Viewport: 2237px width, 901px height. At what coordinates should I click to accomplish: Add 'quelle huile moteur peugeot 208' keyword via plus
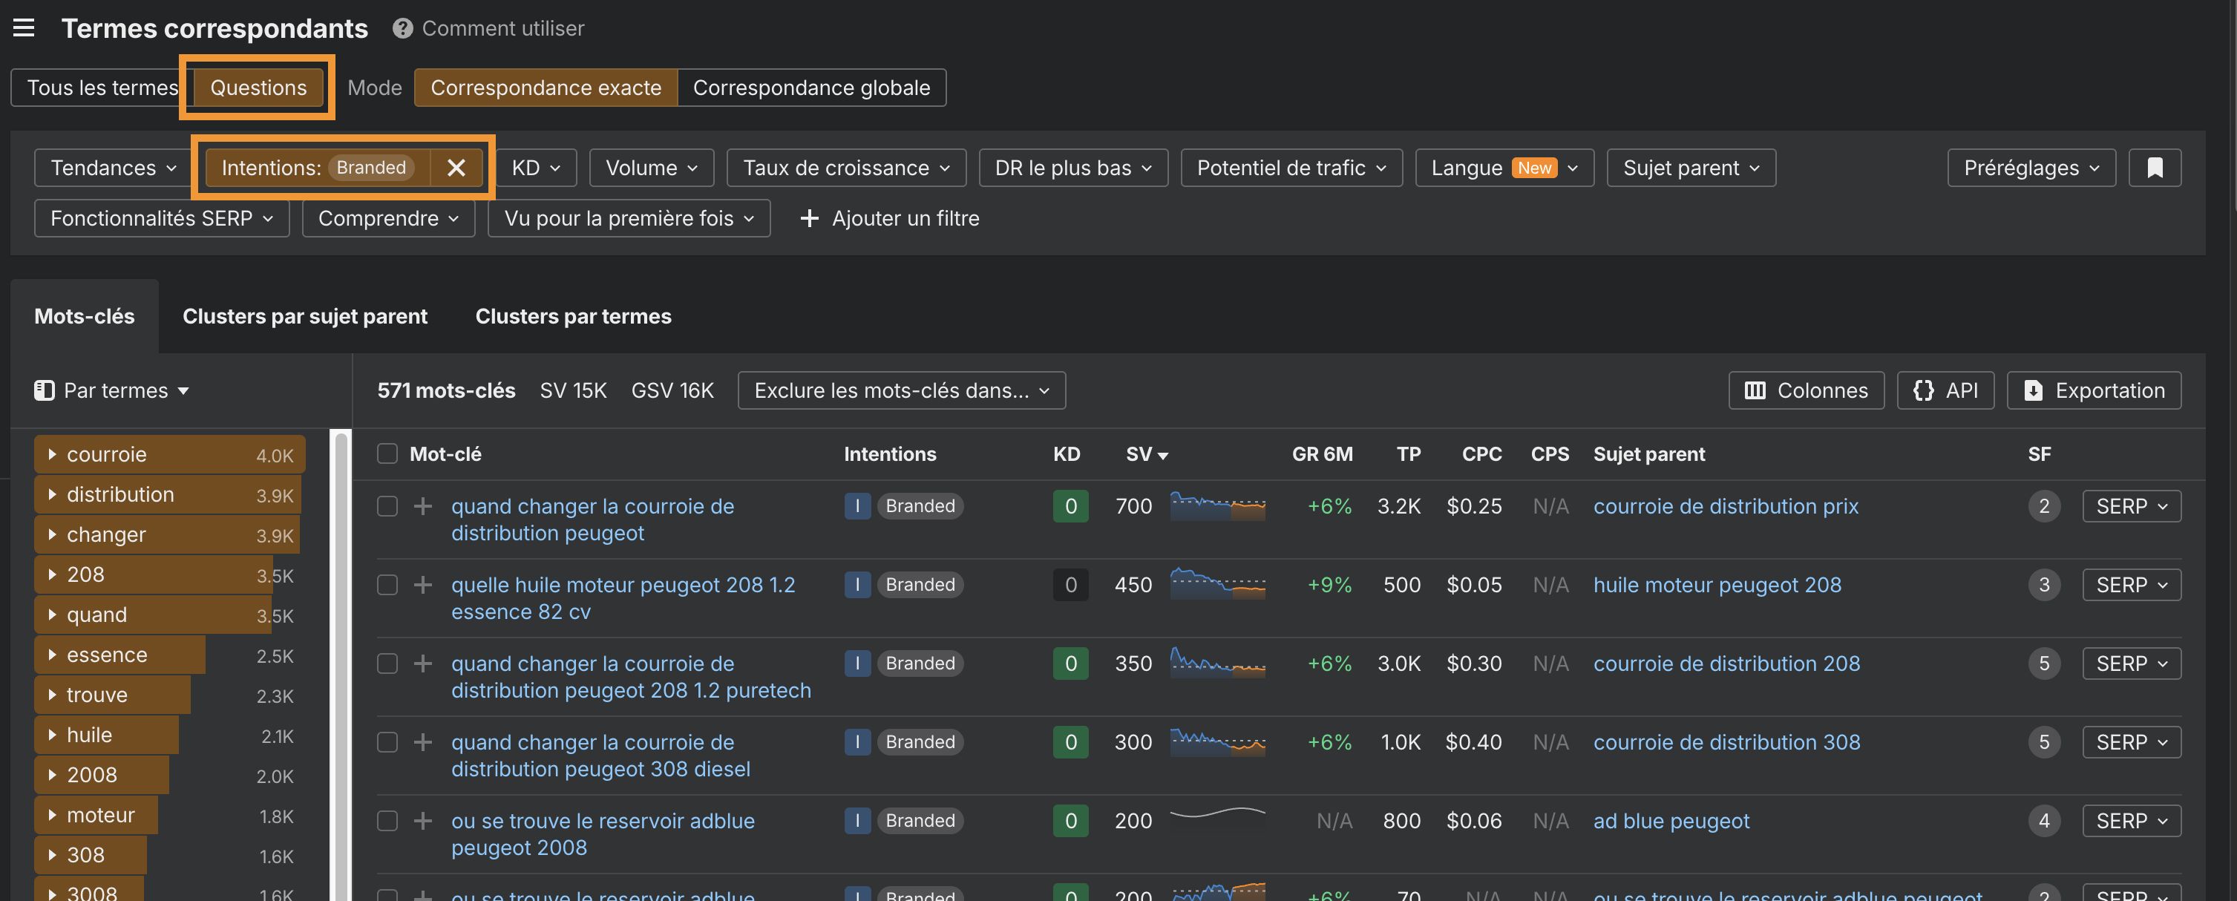click(423, 585)
